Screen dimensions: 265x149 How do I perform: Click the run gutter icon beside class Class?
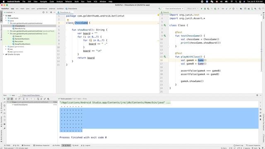(x=165, y=25)
